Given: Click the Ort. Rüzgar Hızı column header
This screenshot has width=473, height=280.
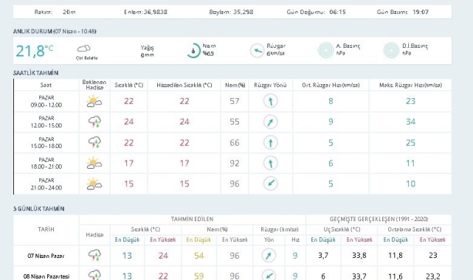Looking at the screenshot, I should click(331, 85).
